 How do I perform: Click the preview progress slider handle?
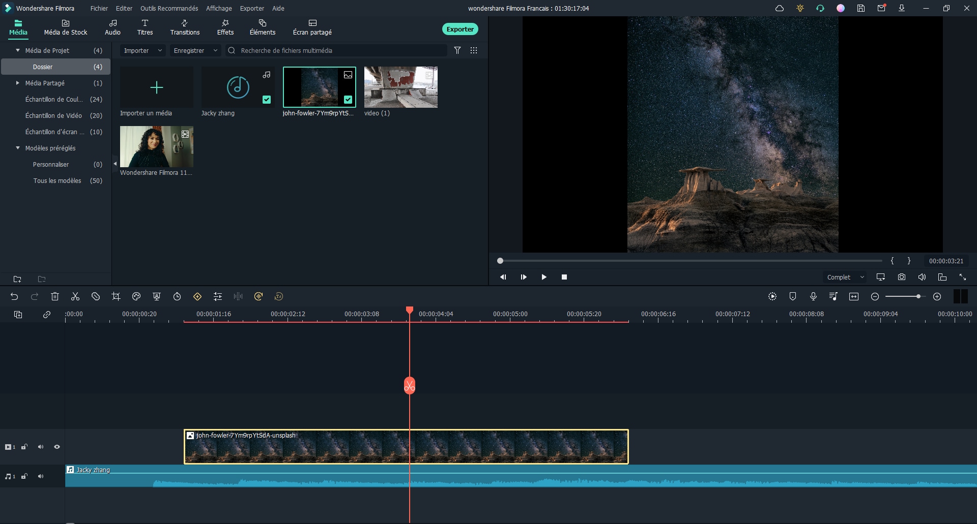(500, 261)
